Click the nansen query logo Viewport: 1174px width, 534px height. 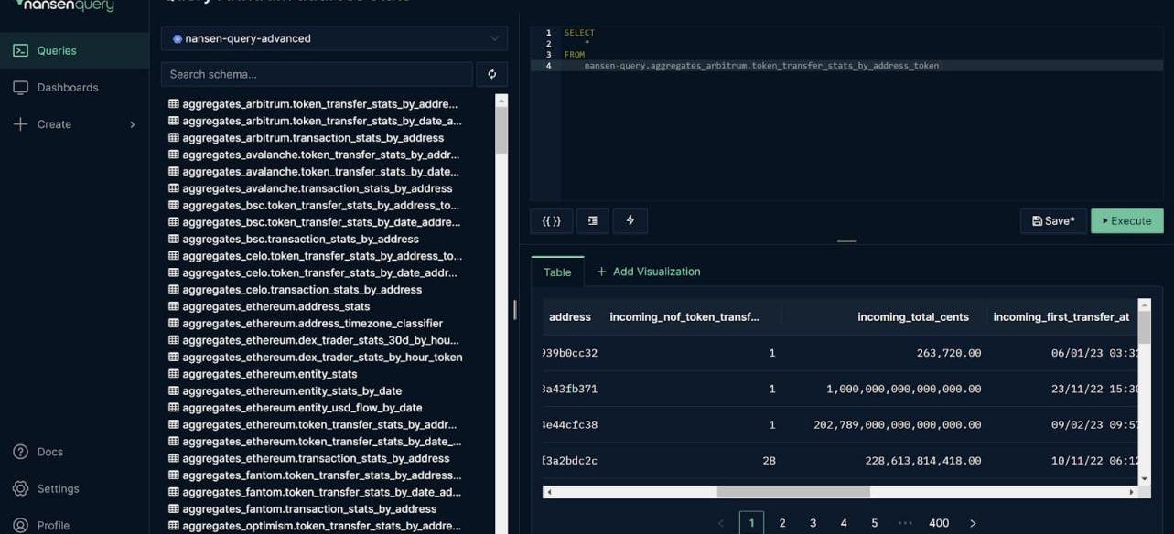(65, 5)
